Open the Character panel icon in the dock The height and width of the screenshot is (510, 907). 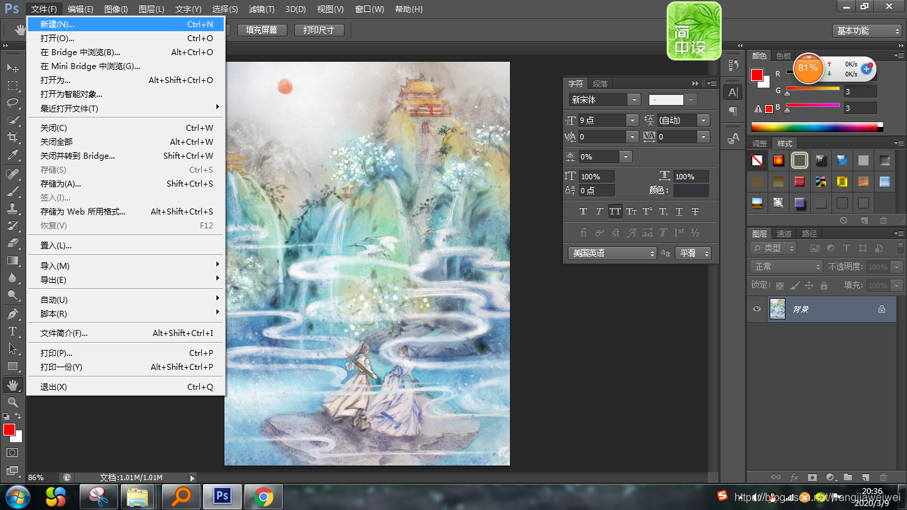732,92
